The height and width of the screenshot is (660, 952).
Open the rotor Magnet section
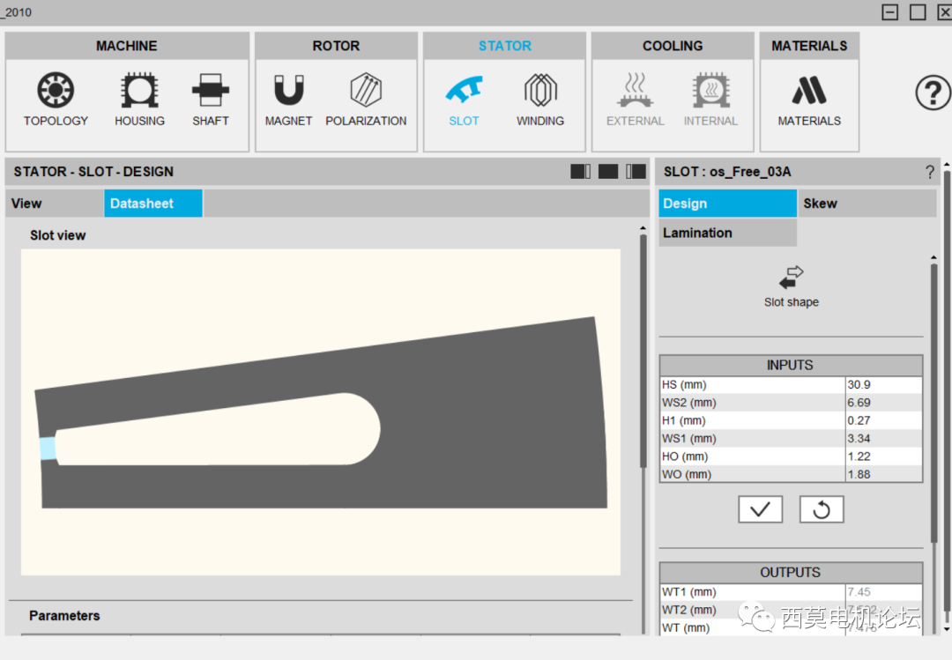pyautogui.click(x=288, y=100)
